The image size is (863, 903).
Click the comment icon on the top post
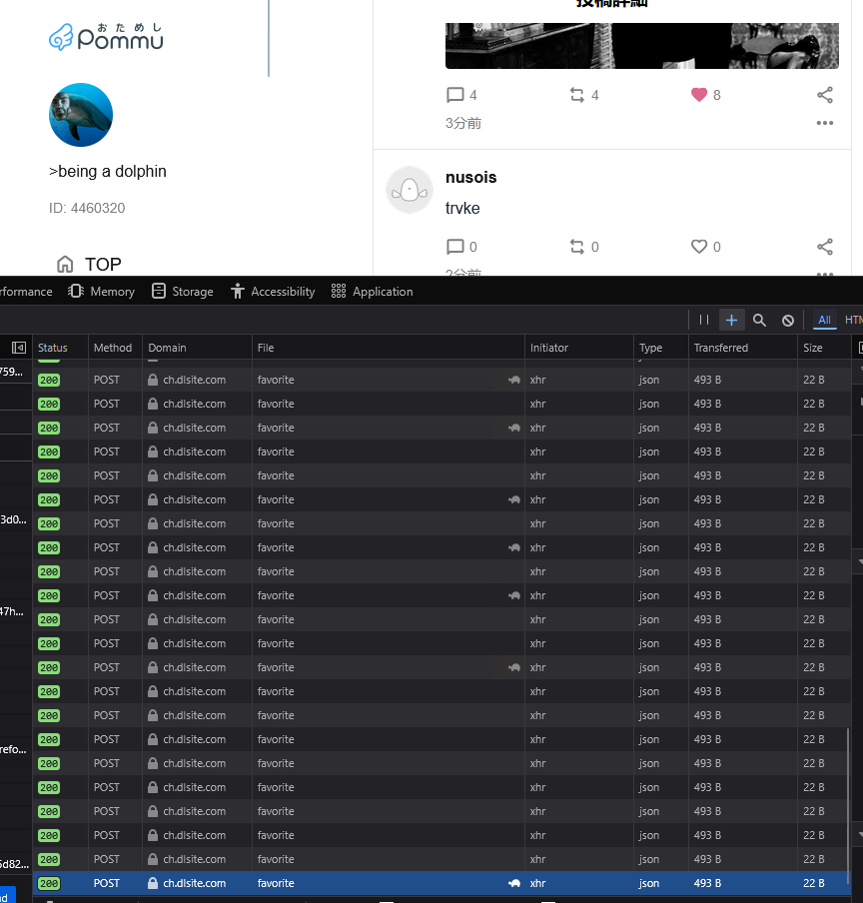[455, 95]
